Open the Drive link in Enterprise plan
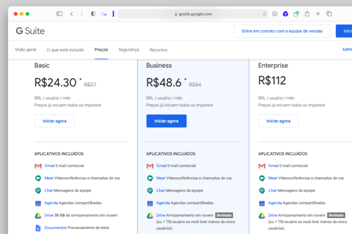 click(273, 215)
